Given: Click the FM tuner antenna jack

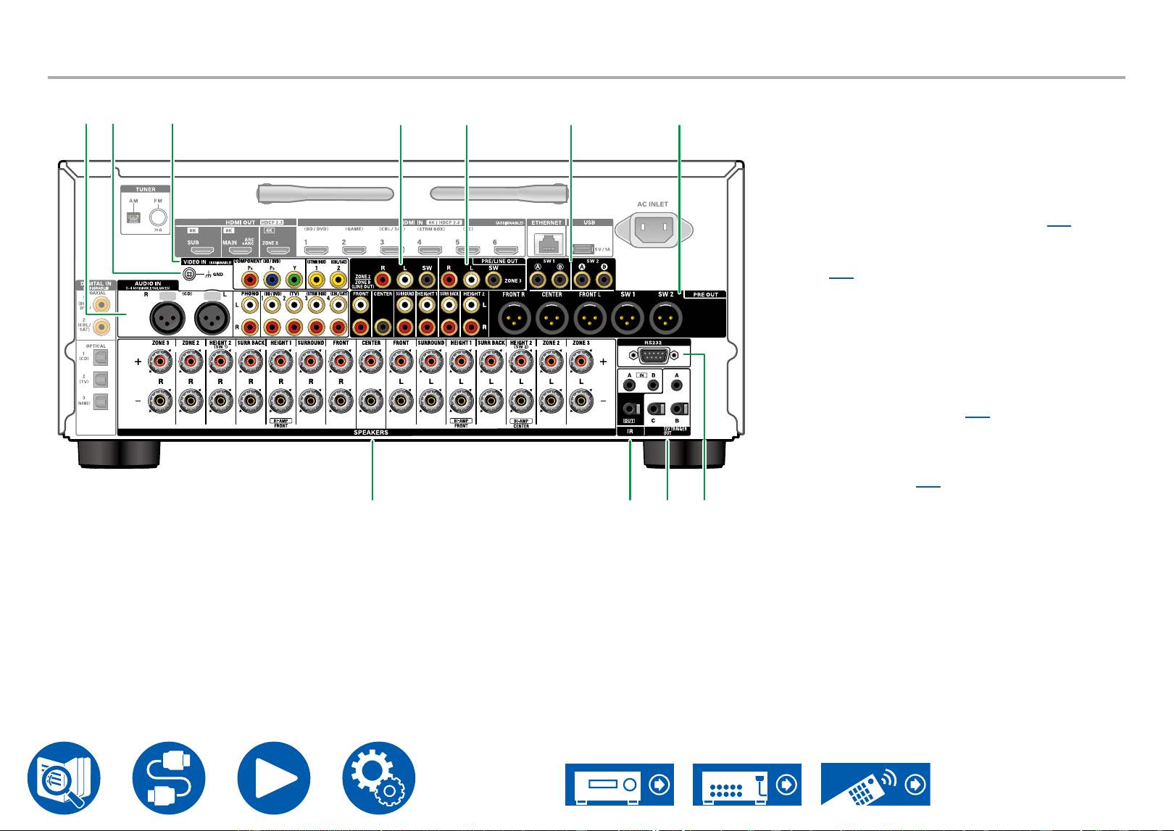Looking at the screenshot, I should coord(158,217).
